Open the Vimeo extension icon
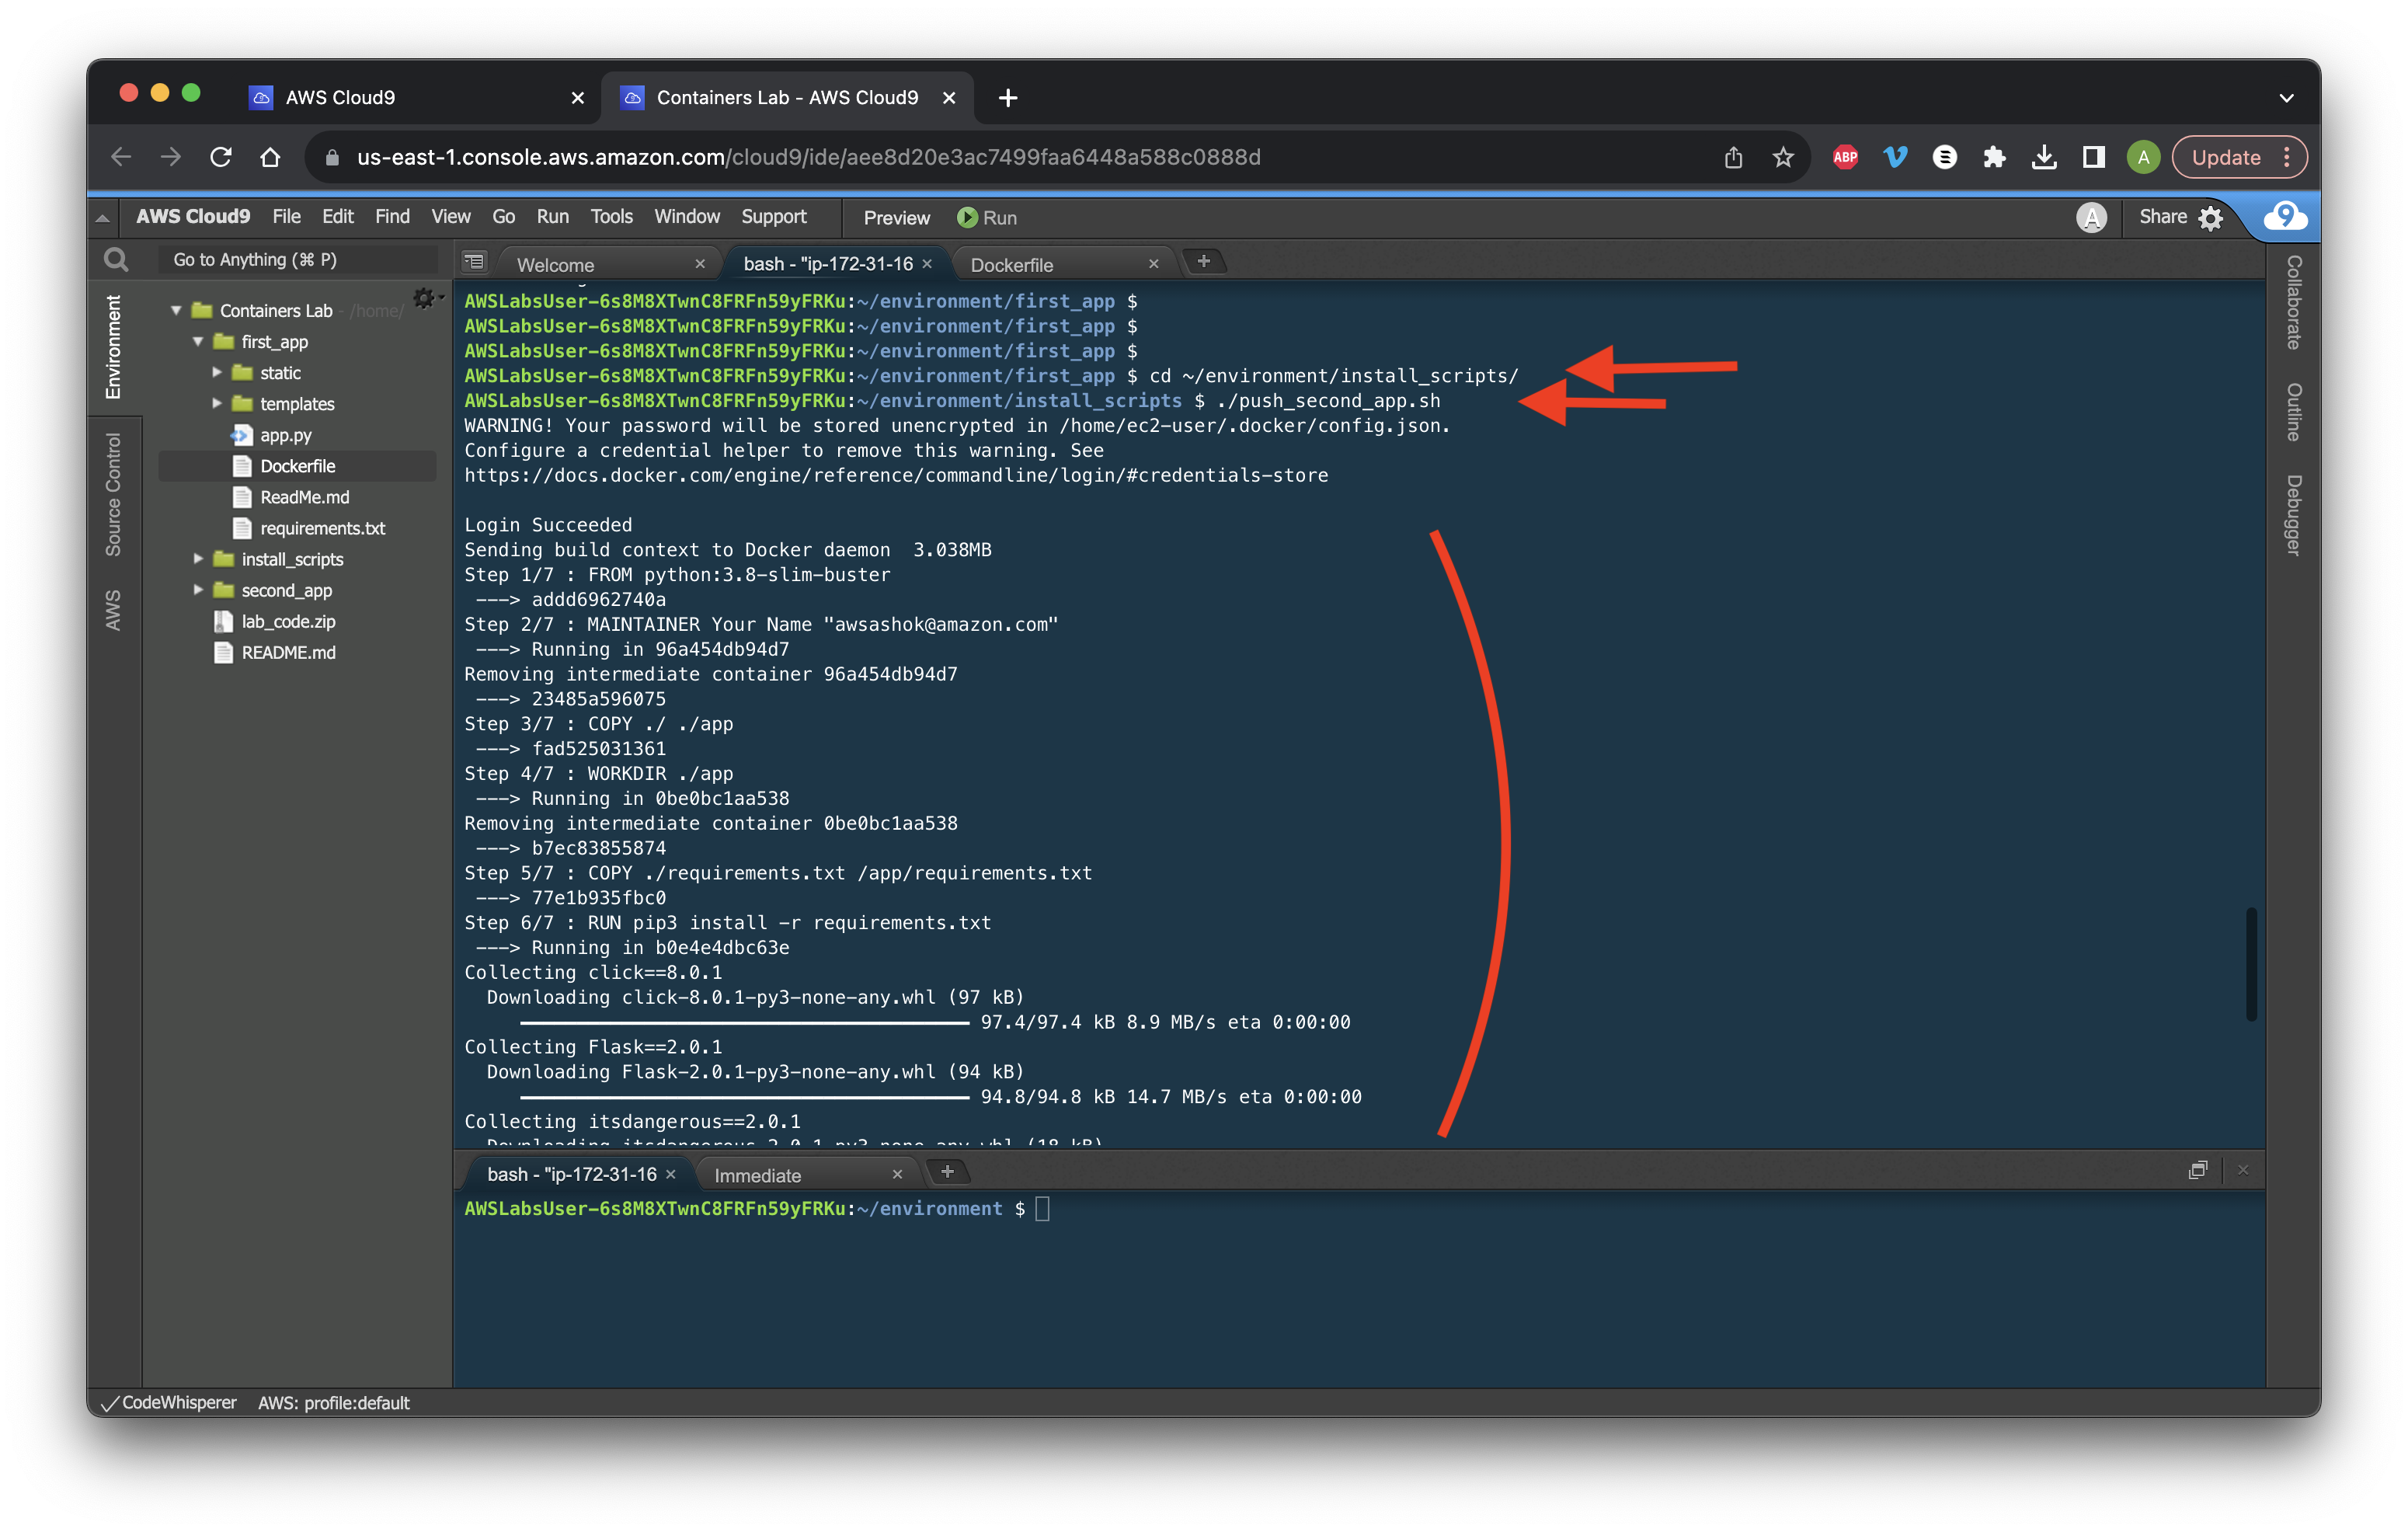The height and width of the screenshot is (1532, 2408). point(1895,157)
